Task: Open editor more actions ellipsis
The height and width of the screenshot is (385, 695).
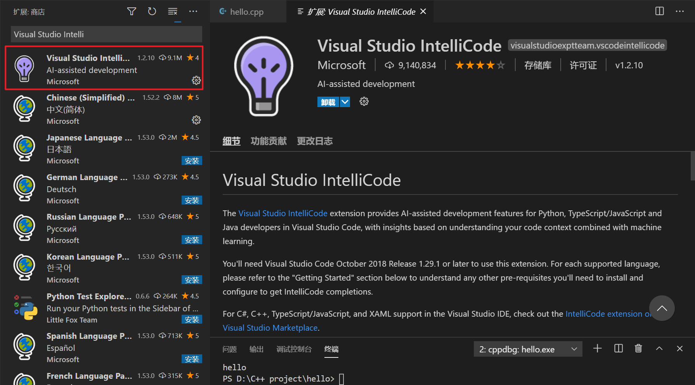Action: 680,11
